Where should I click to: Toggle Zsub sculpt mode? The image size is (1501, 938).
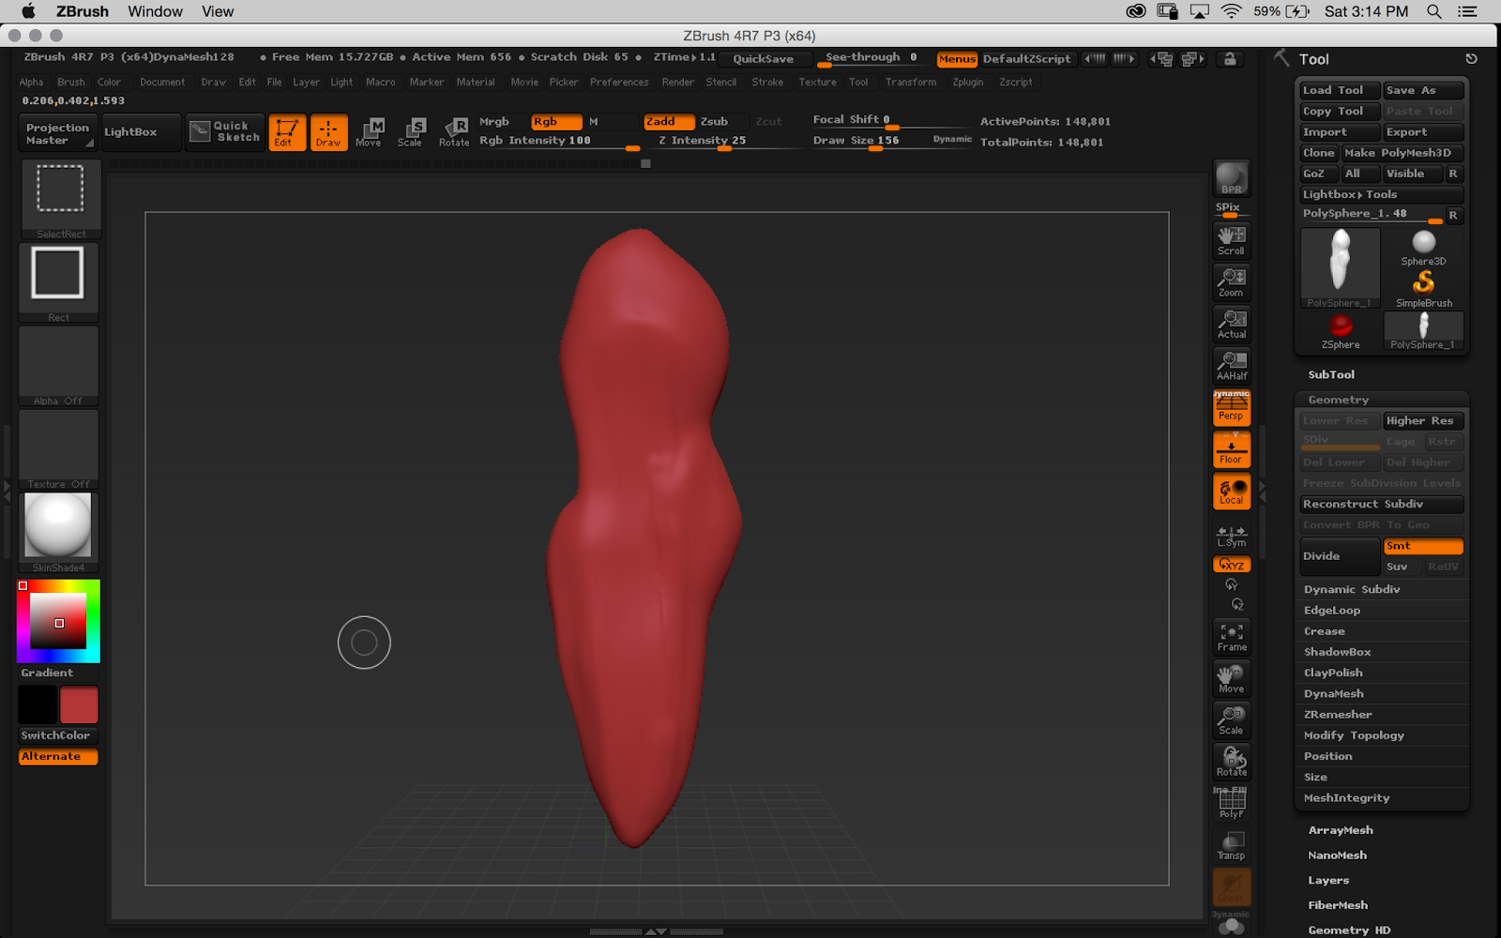click(x=714, y=121)
